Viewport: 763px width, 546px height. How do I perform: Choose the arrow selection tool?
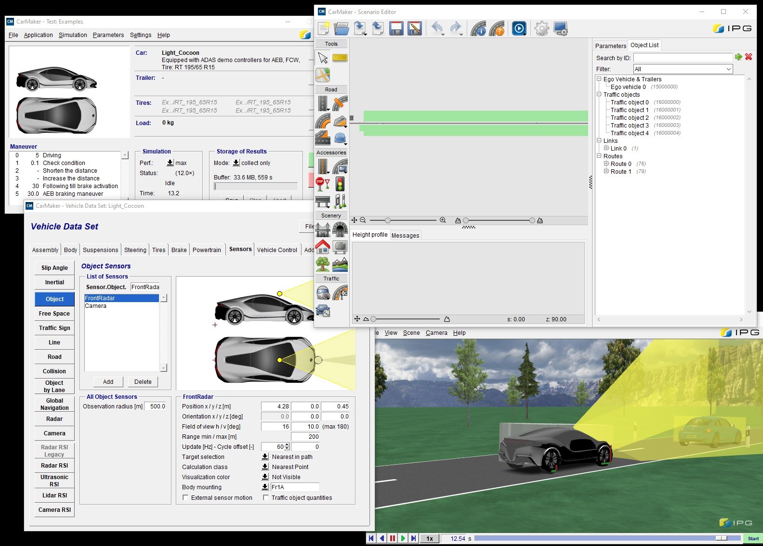point(323,58)
